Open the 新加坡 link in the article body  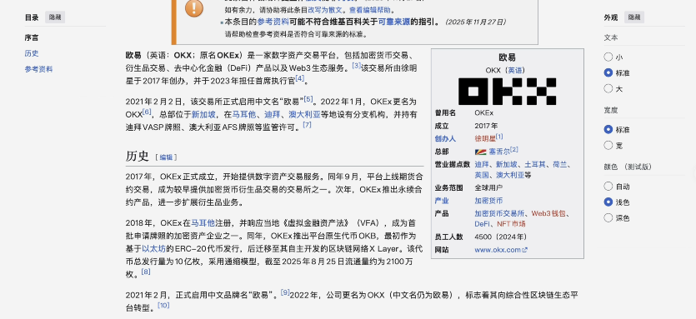203,114
